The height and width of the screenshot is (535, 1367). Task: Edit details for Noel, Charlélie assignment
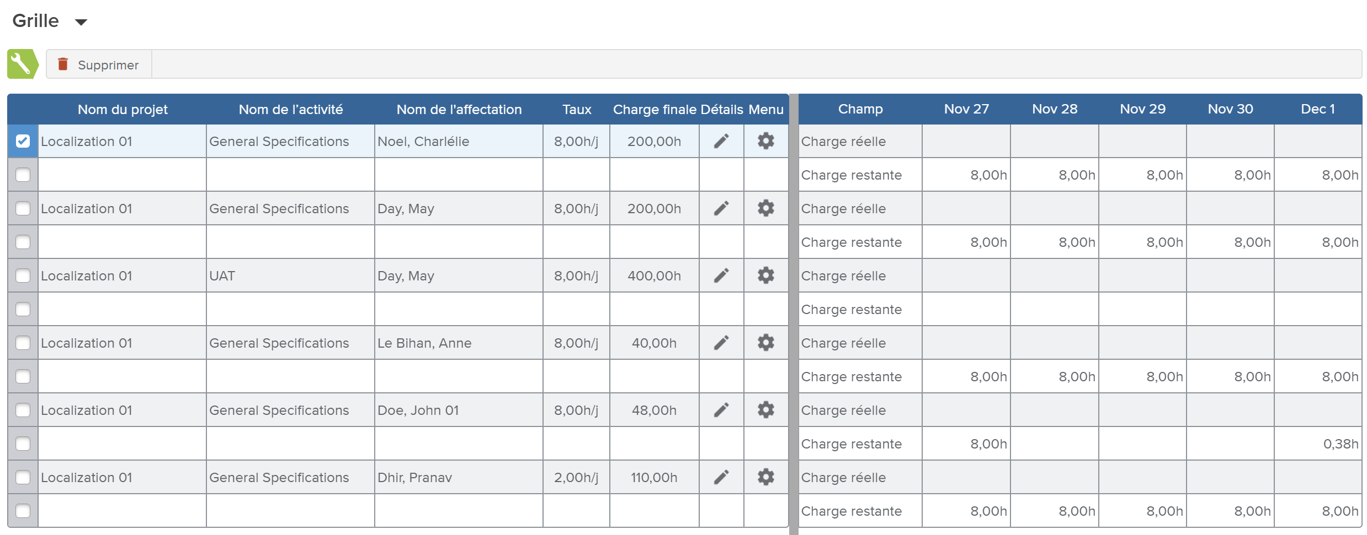721,142
